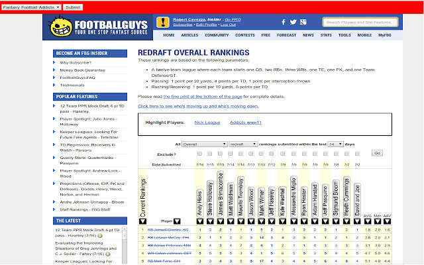Open the ARTICLES nav menu
424x265 pixels.
coord(189,35)
